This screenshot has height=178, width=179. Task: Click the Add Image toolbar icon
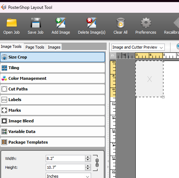61,23
